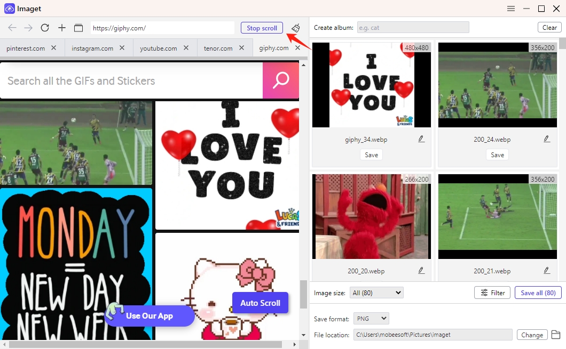Open the file location folder icon
Viewport: 566px width, 349px height.
point(556,335)
